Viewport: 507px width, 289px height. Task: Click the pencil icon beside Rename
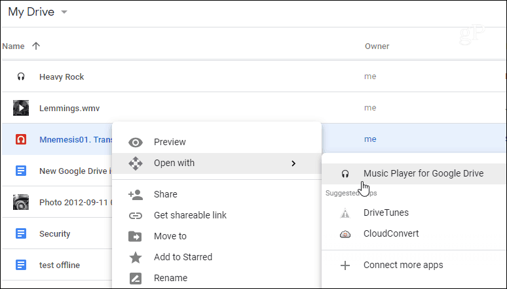tap(136, 278)
